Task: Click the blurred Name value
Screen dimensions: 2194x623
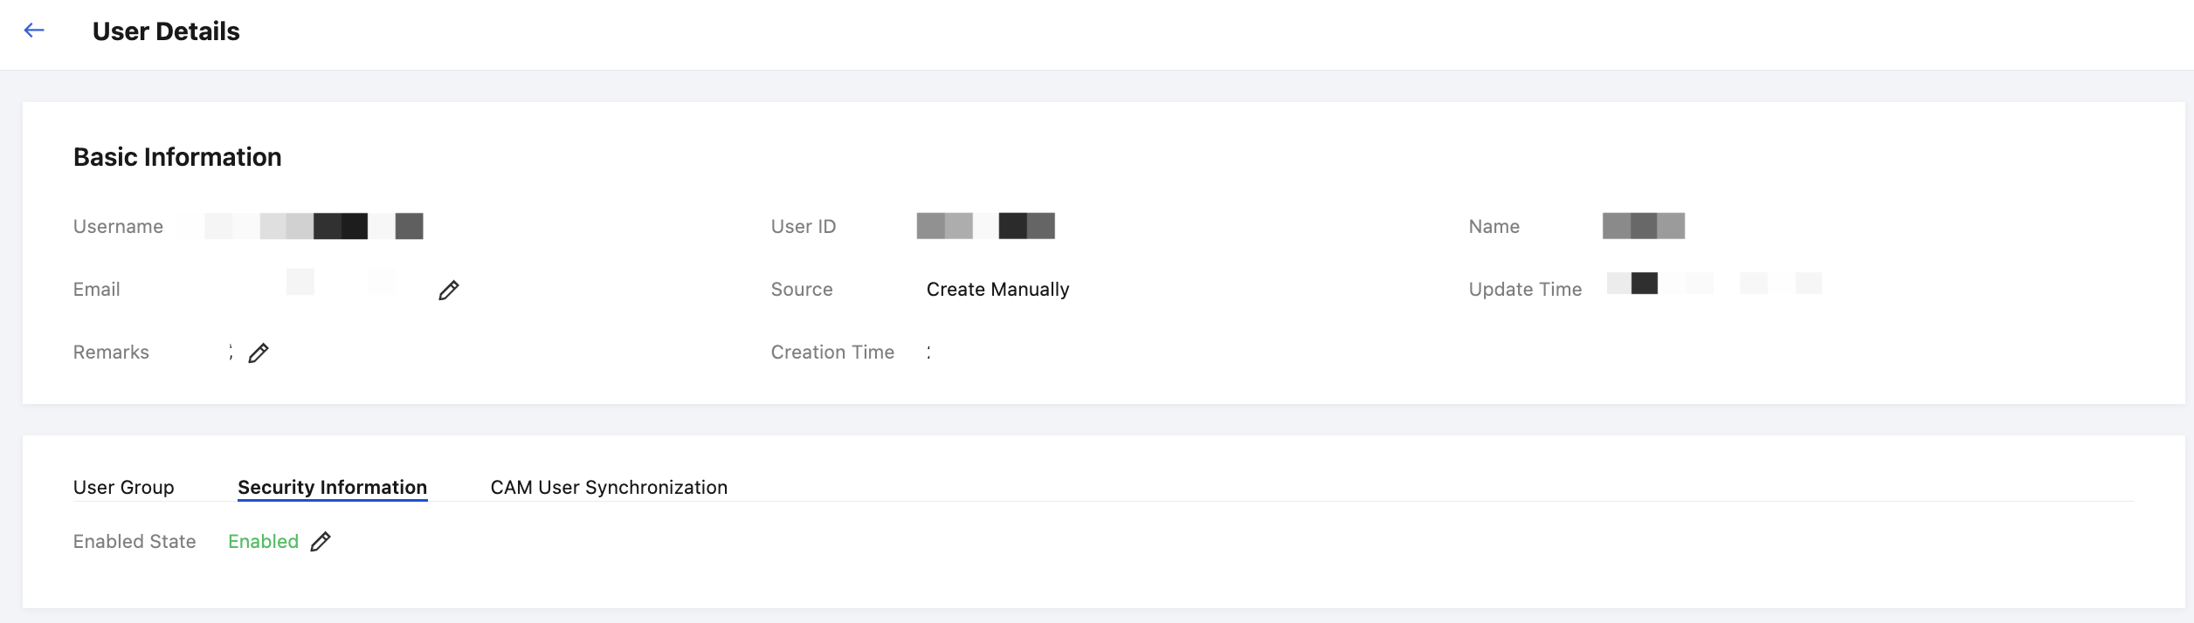Action: coord(1644,226)
